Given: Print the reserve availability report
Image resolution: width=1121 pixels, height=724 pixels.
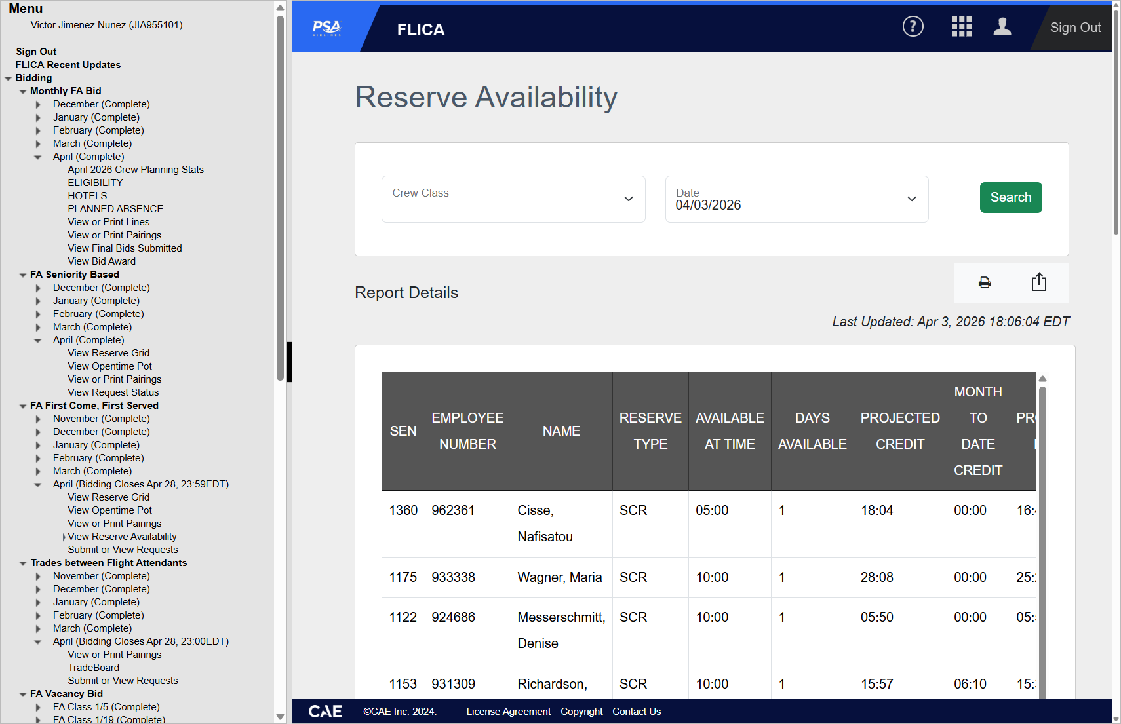Looking at the screenshot, I should (x=984, y=282).
